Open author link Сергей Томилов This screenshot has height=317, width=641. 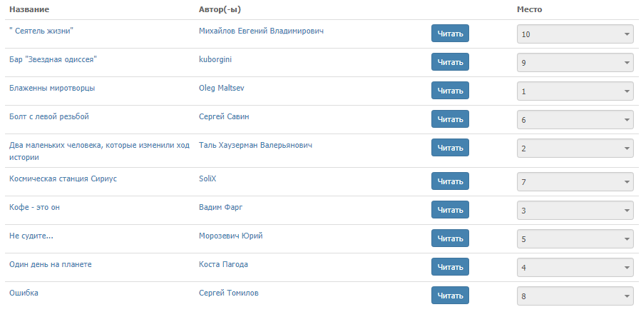coord(228,293)
